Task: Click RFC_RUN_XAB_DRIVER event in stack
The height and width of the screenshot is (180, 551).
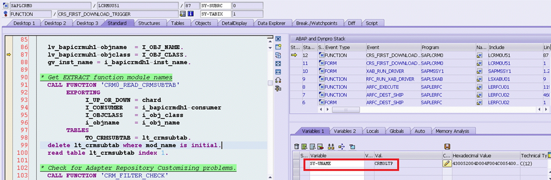Action: click(x=390, y=79)
